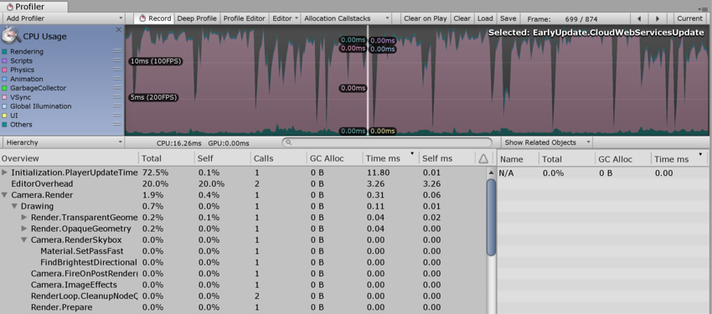The height and width of the screenshot is (314, 712).
Task: Click the panel options menu icon
Action: click(705, 8)
